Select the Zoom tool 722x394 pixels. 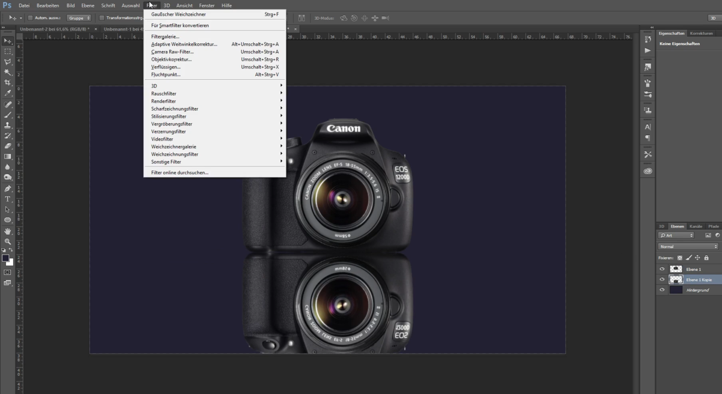click(x=8, y=240)
